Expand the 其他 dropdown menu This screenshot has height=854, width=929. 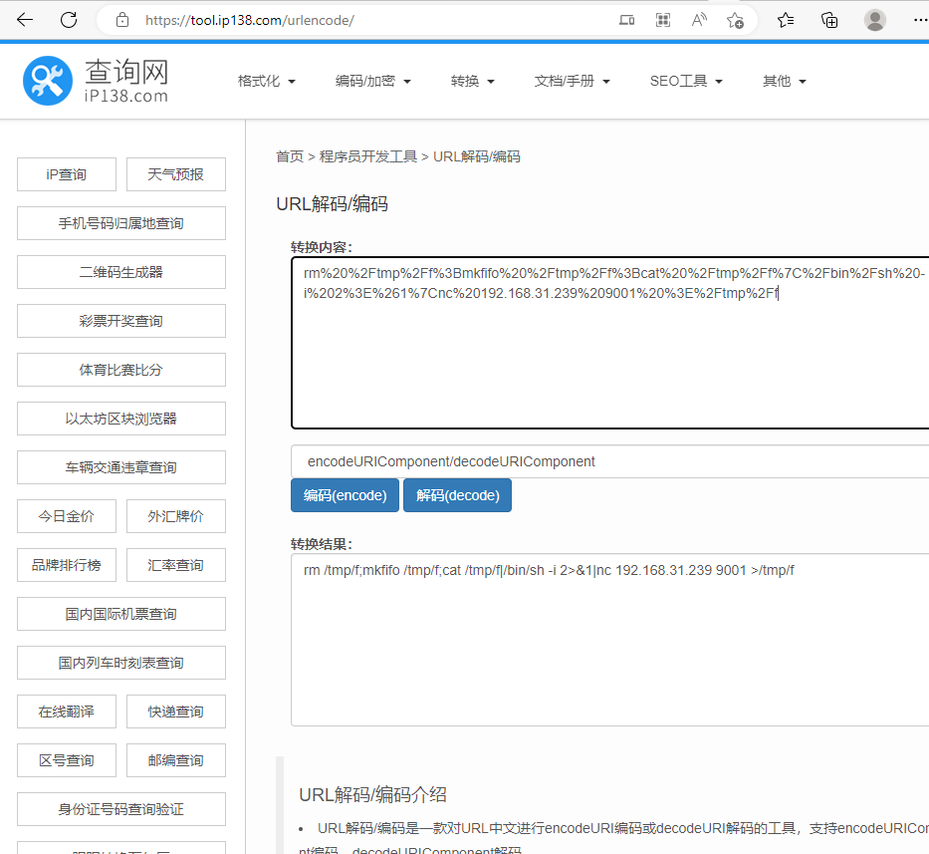coord(785,81)
